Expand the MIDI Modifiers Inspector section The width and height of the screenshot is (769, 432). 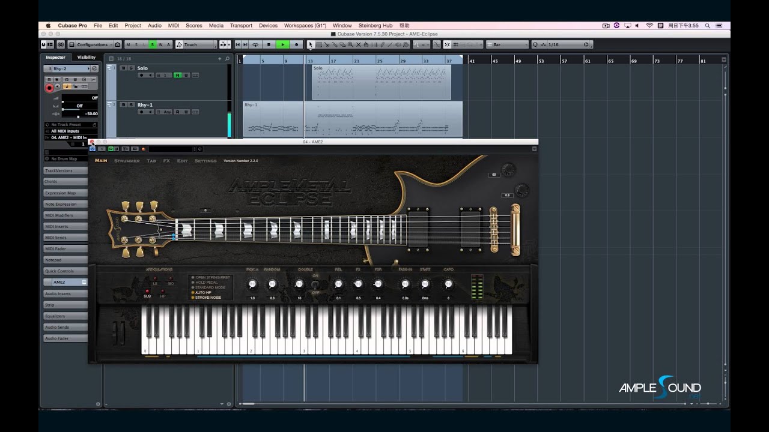(65, 215)
